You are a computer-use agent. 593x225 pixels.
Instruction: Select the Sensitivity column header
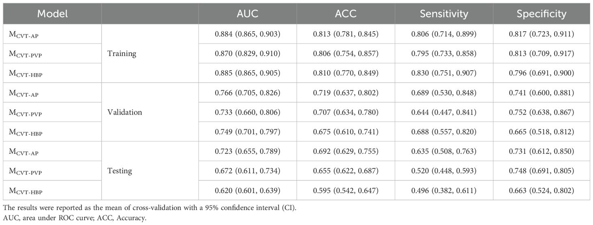point(444,14)
